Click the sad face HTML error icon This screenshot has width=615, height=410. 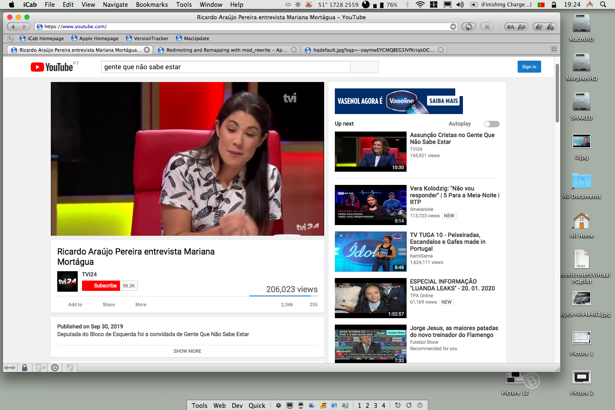pos(55,367)
